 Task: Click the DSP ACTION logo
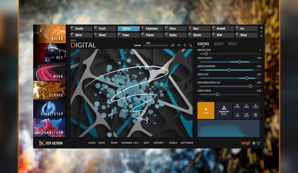tap(51, 143)
